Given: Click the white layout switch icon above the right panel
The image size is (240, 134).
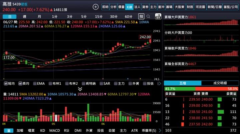Looking at the screenshot, I should 158,16.
